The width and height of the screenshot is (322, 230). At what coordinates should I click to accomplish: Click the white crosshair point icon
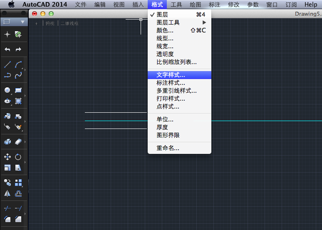pos(7,34)
